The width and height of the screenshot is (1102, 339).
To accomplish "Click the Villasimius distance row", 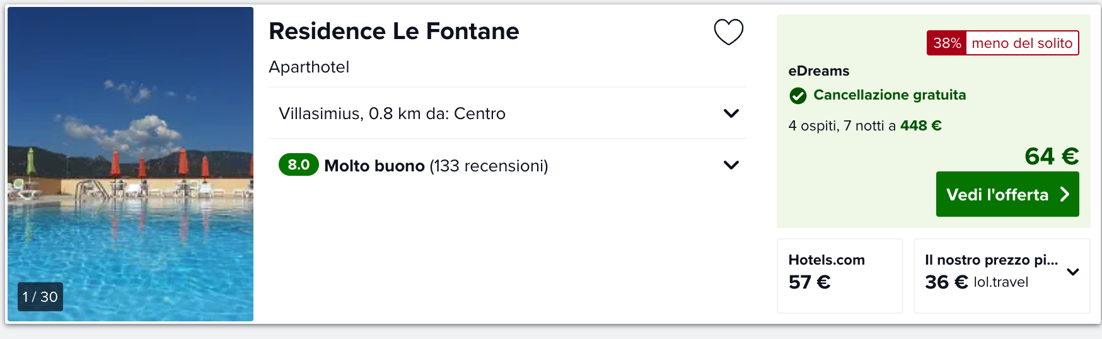I will 507,113.
